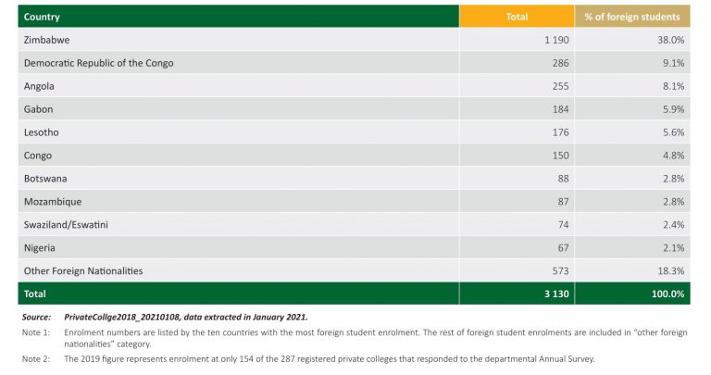711x375 pixels.
Task: Click the Lesotho country cell
Action: click(43, 132)
